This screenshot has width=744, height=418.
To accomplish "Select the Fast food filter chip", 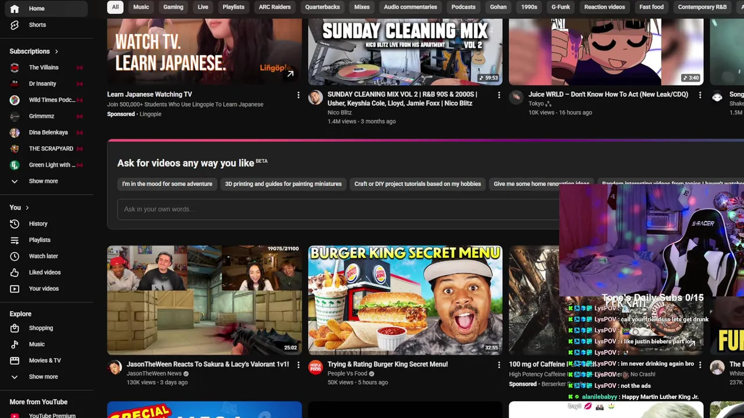I will click(652, 7).
